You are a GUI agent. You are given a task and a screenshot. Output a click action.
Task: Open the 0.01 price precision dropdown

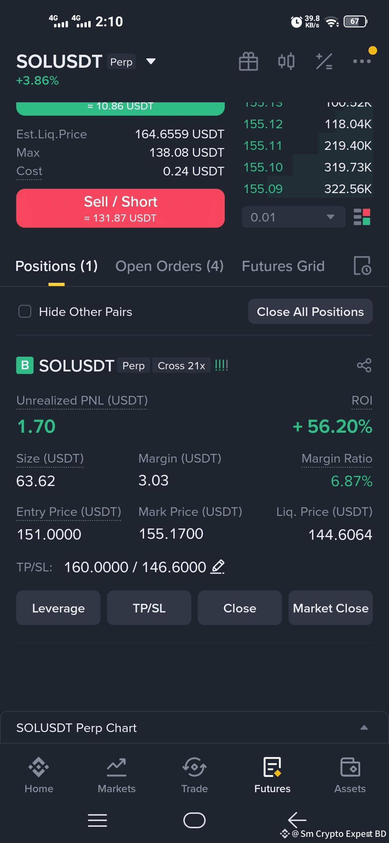click(294, 217)
